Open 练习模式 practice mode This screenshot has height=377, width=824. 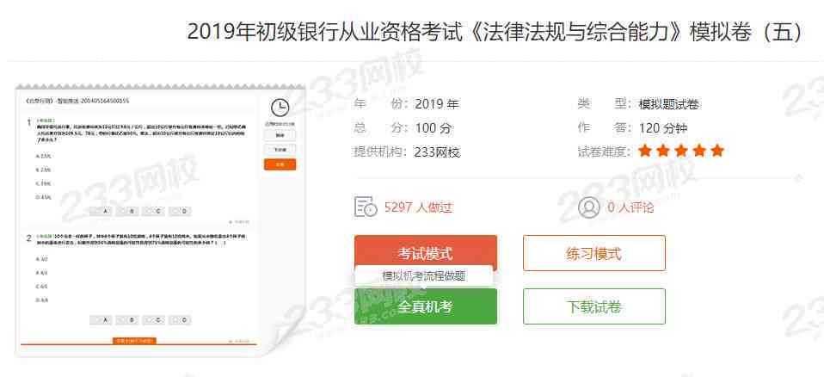click(593, 253)
